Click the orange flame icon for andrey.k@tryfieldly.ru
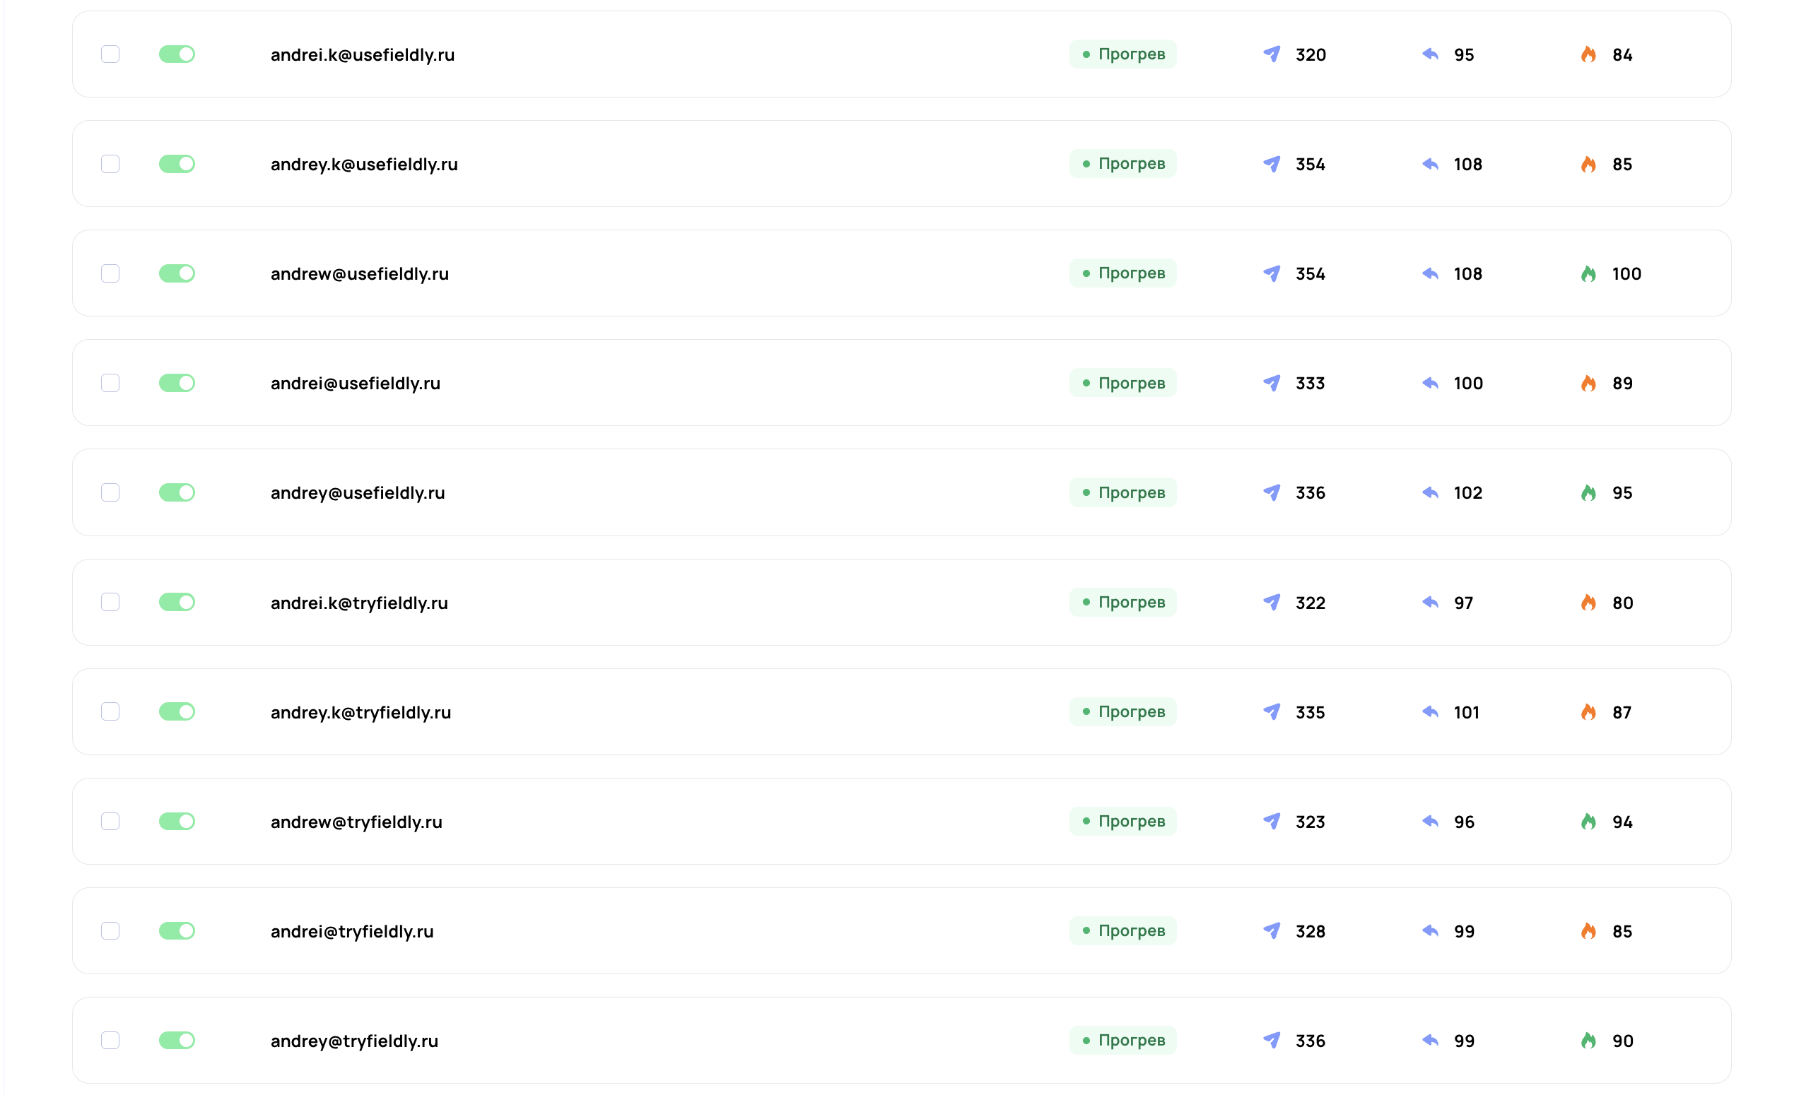Image resolution: width=1794 pixels, height=1095 pixels. (x=1588, y=711)
